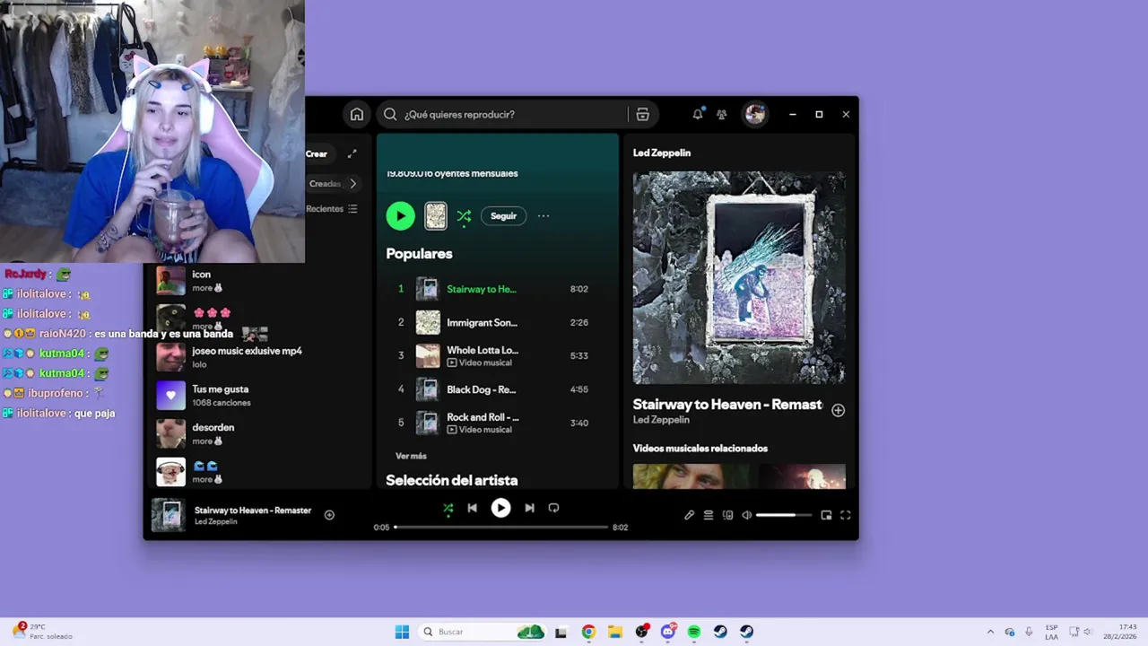Image resolution: width=1148 pixels, height=646 pixels.
Task: Show hidden system tray icons chevron
Action: point(990,632)
